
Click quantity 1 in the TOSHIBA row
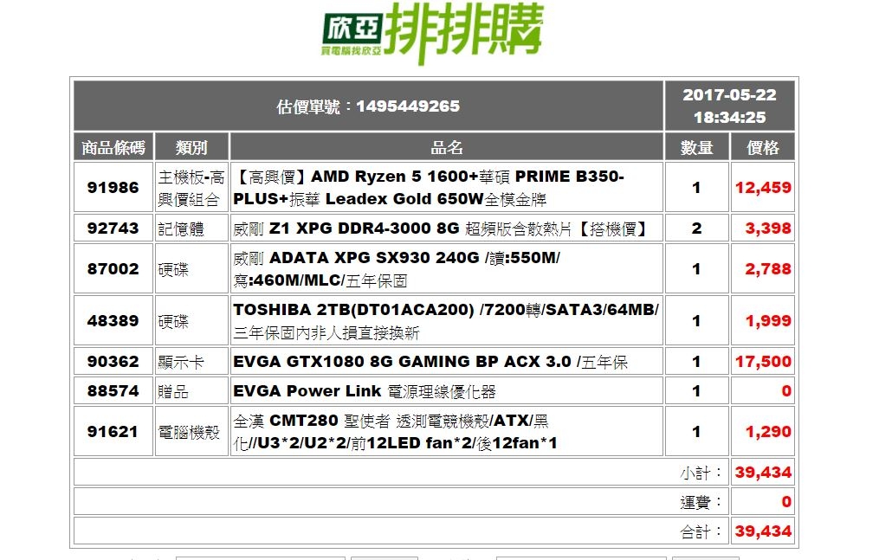point(697,321)
